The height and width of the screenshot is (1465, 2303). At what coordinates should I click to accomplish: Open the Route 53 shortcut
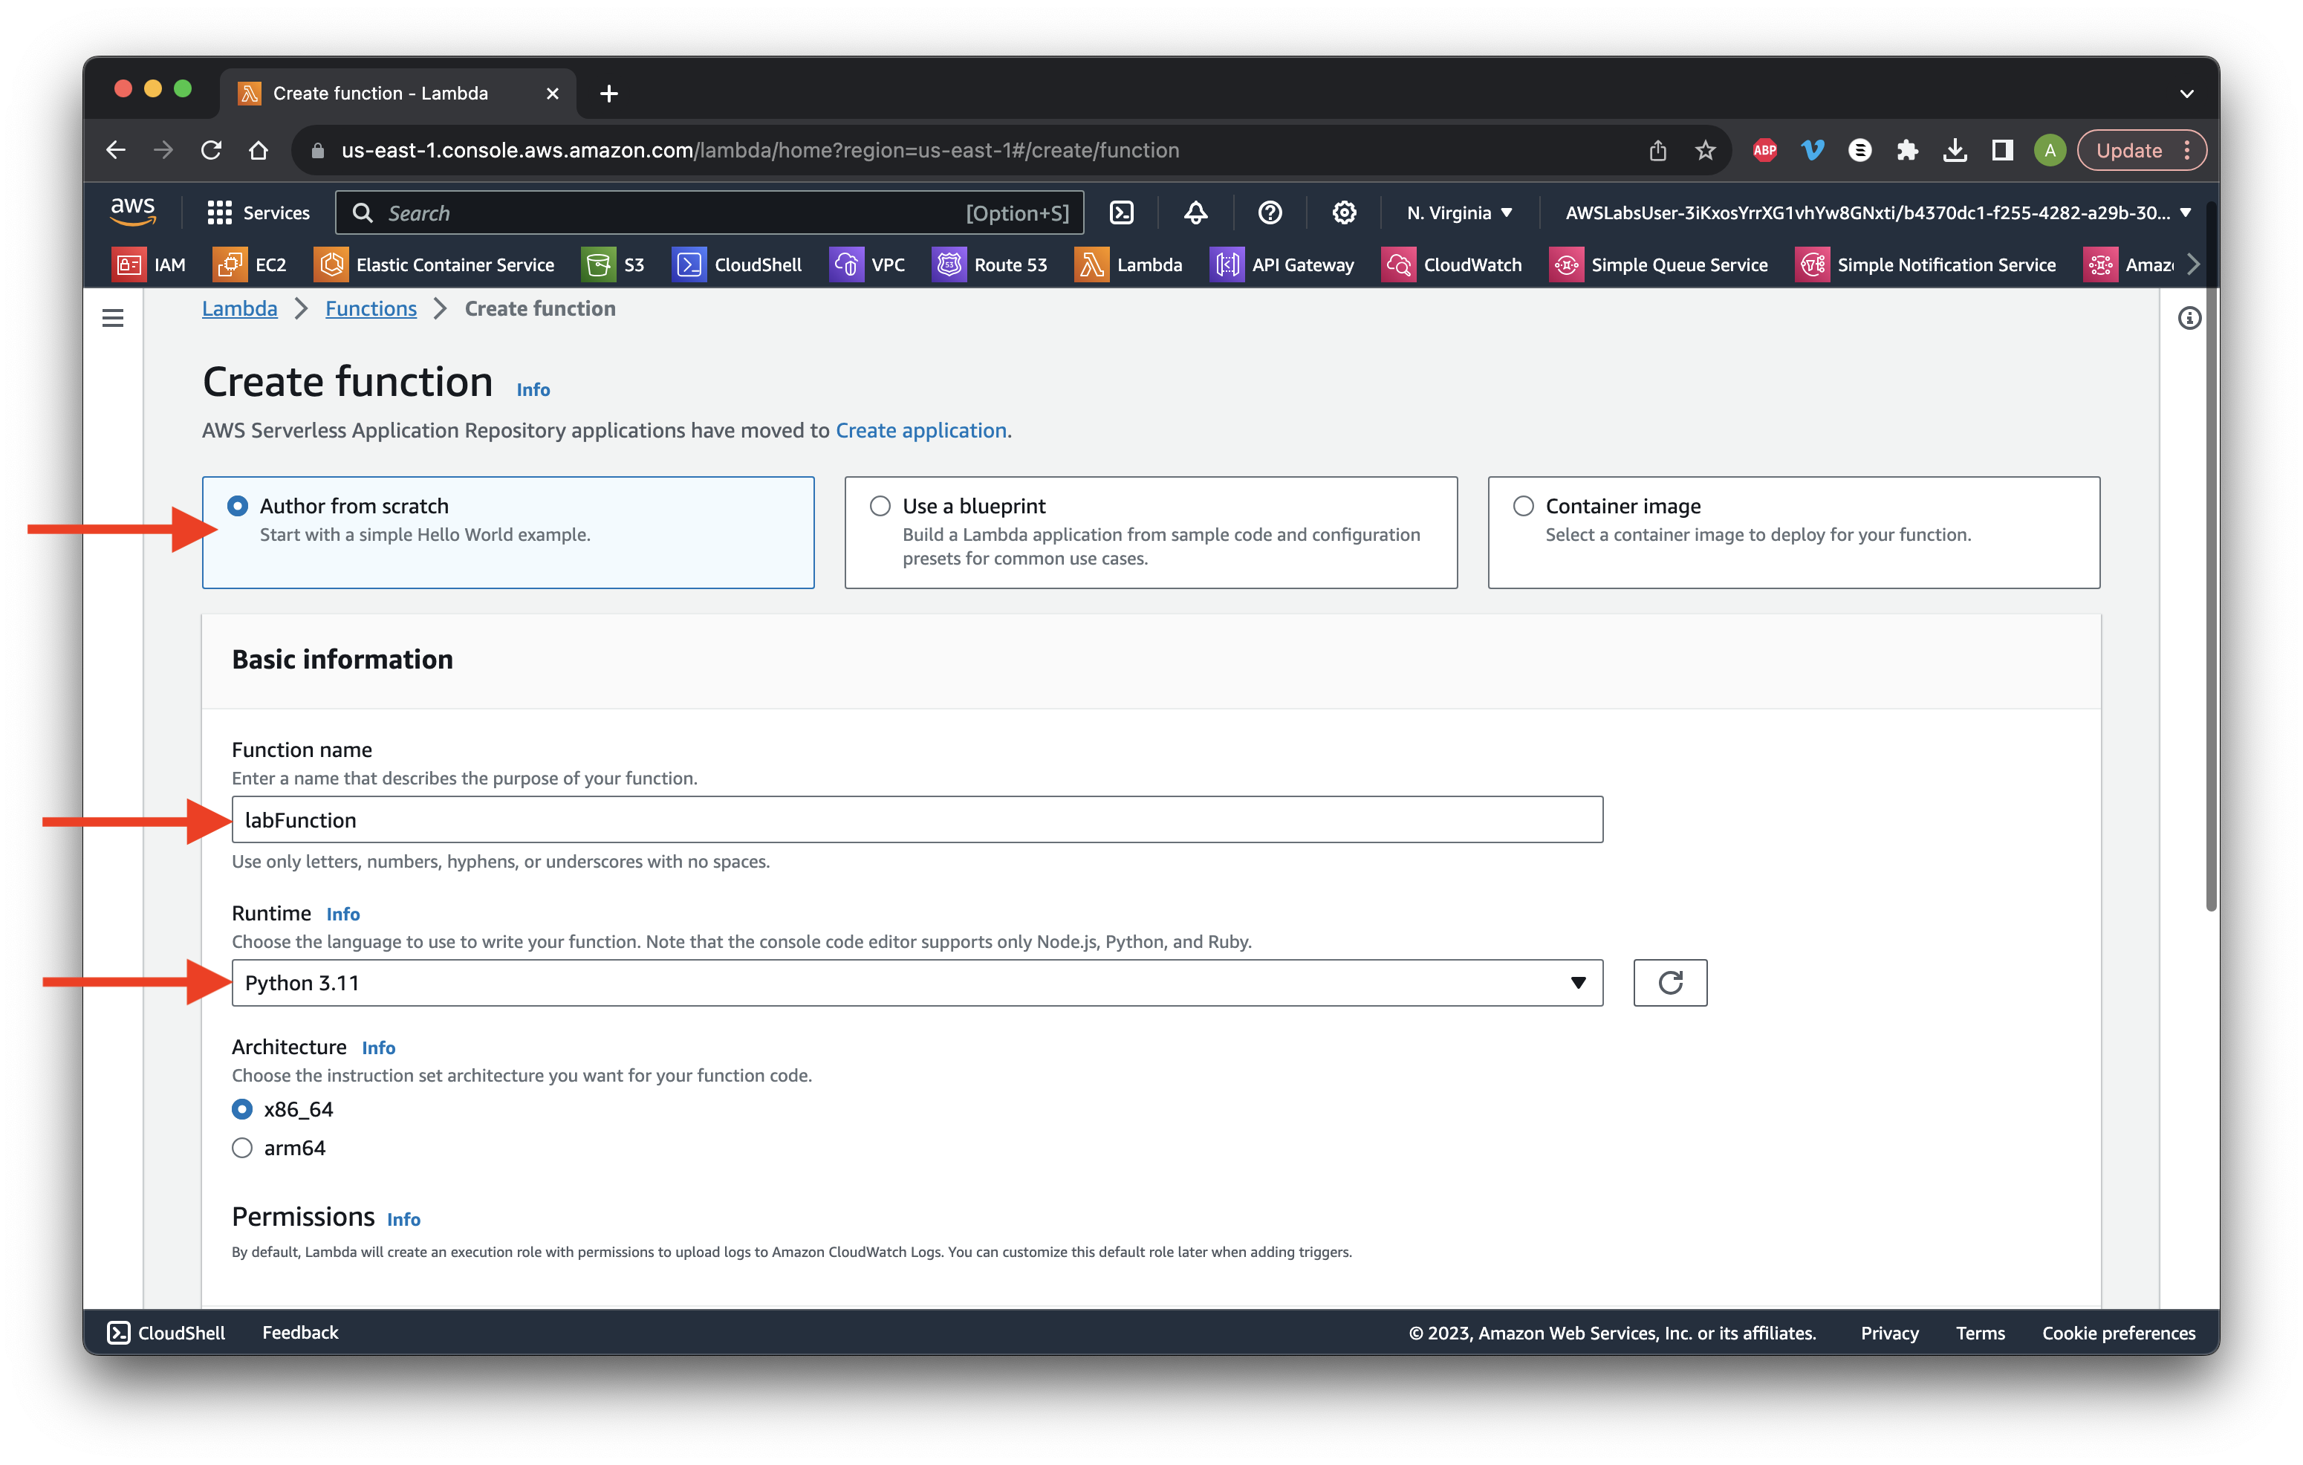[989, 265]
